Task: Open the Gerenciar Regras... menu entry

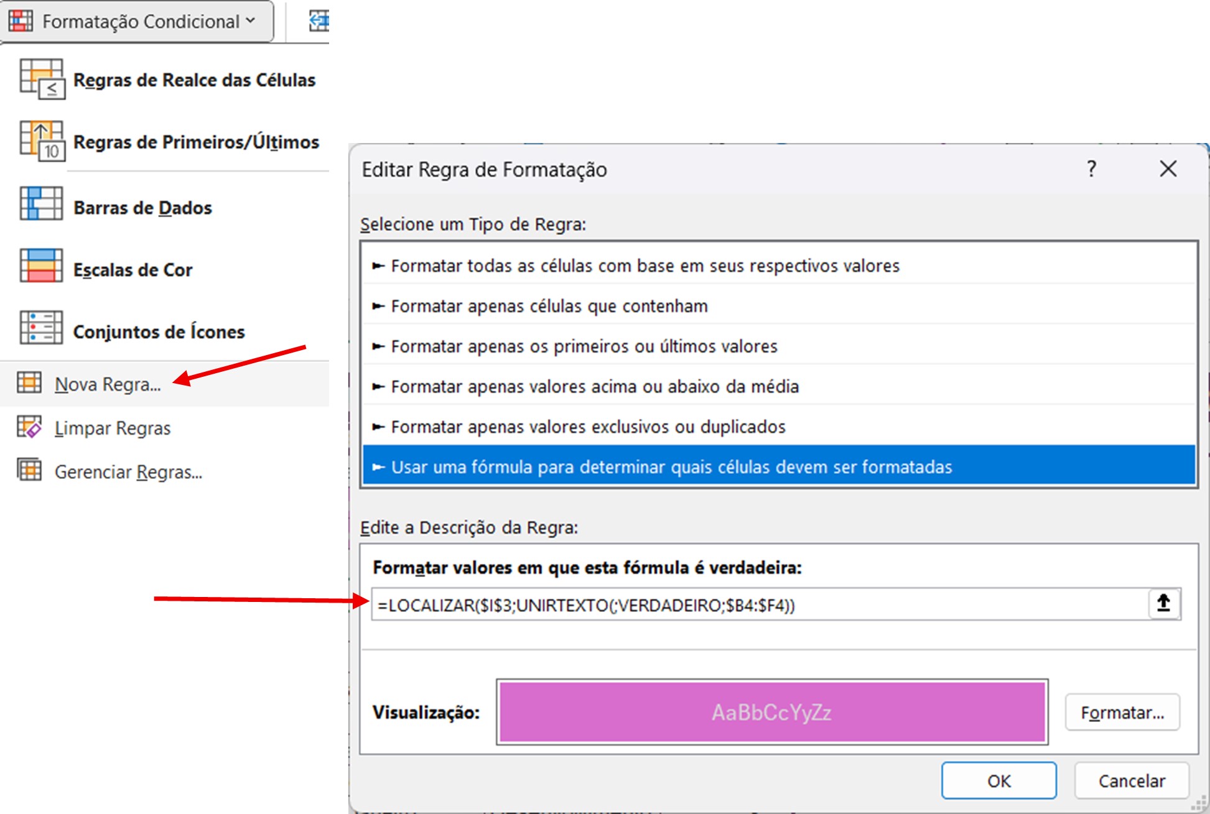Action: coord(128,472)
